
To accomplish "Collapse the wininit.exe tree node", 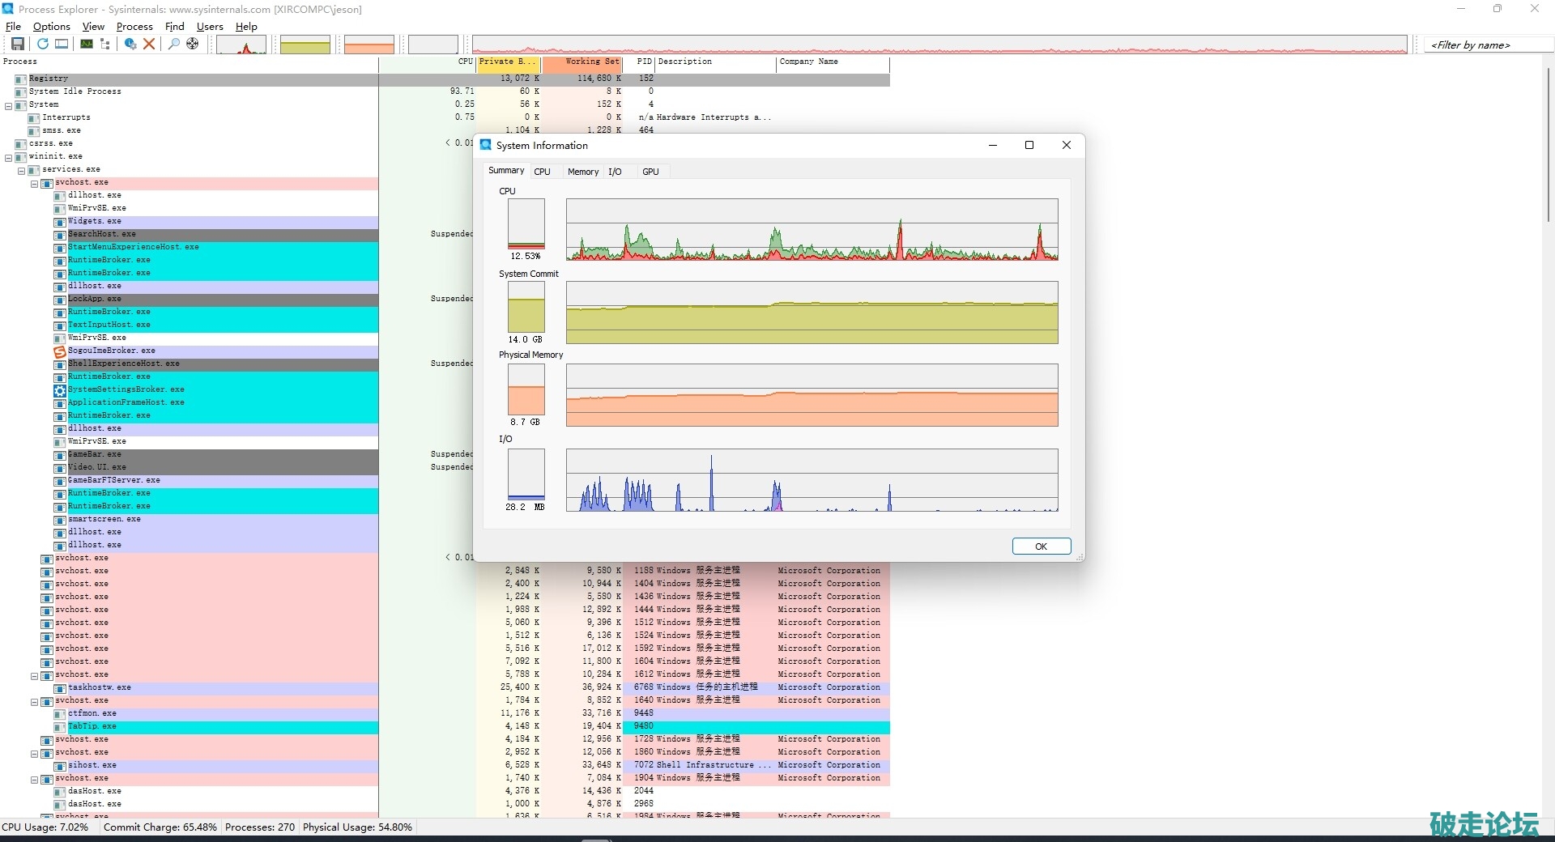I will 9,158.
